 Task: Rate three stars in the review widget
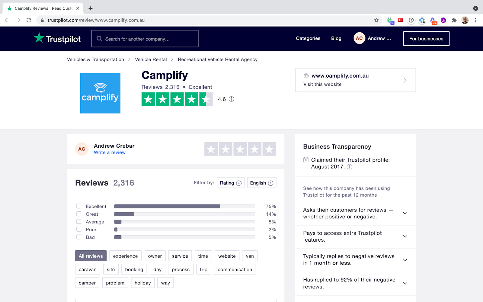click(x=240, y=149)
